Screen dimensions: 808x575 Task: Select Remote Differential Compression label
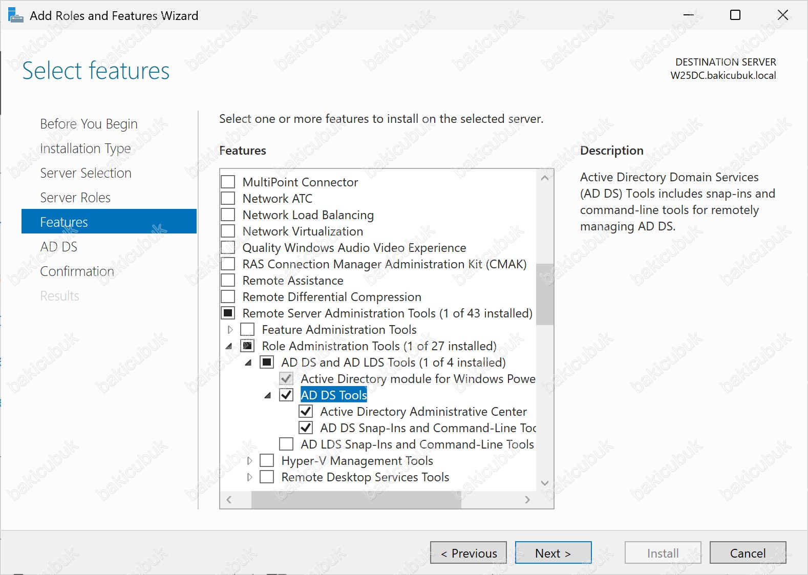click(332, 297)
